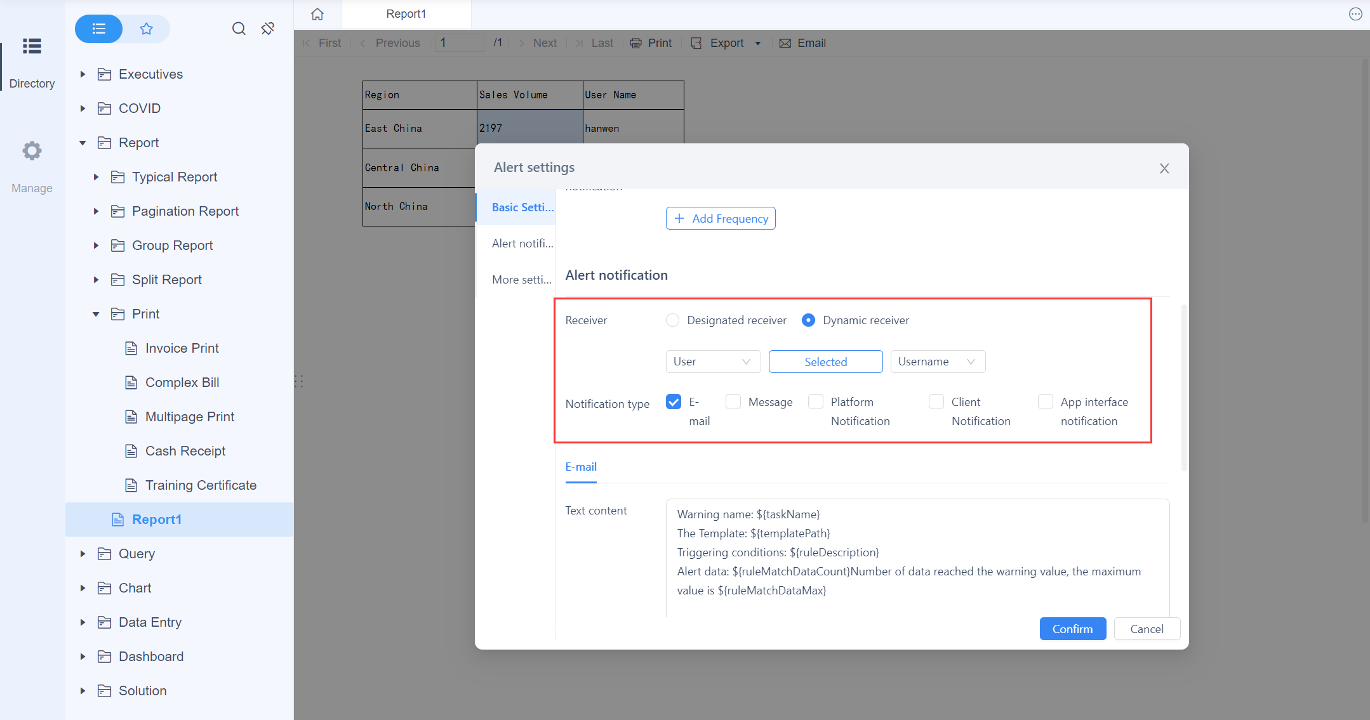
Task: Go to home tab icon
Action: point(317,14)
